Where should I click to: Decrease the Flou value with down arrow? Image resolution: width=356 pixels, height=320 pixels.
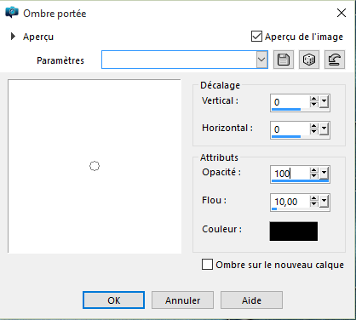click(313, 204)
